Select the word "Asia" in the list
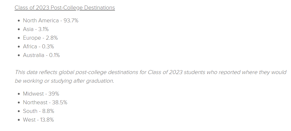This screenshot has height=131, width=291. (x=28, y=29)
